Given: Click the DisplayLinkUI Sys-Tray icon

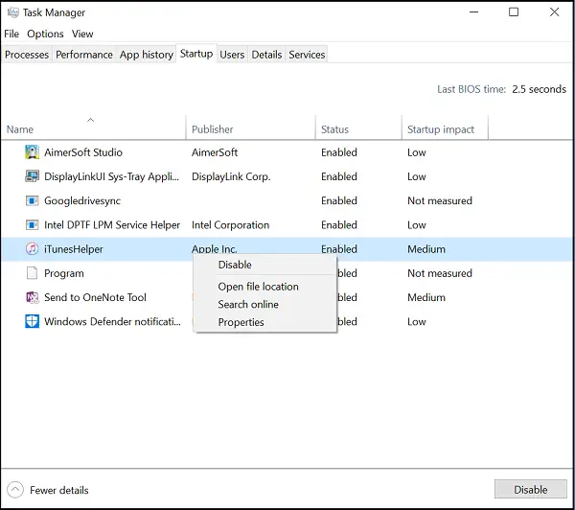Looking at the screenshot, I should (x=32, y=176).
